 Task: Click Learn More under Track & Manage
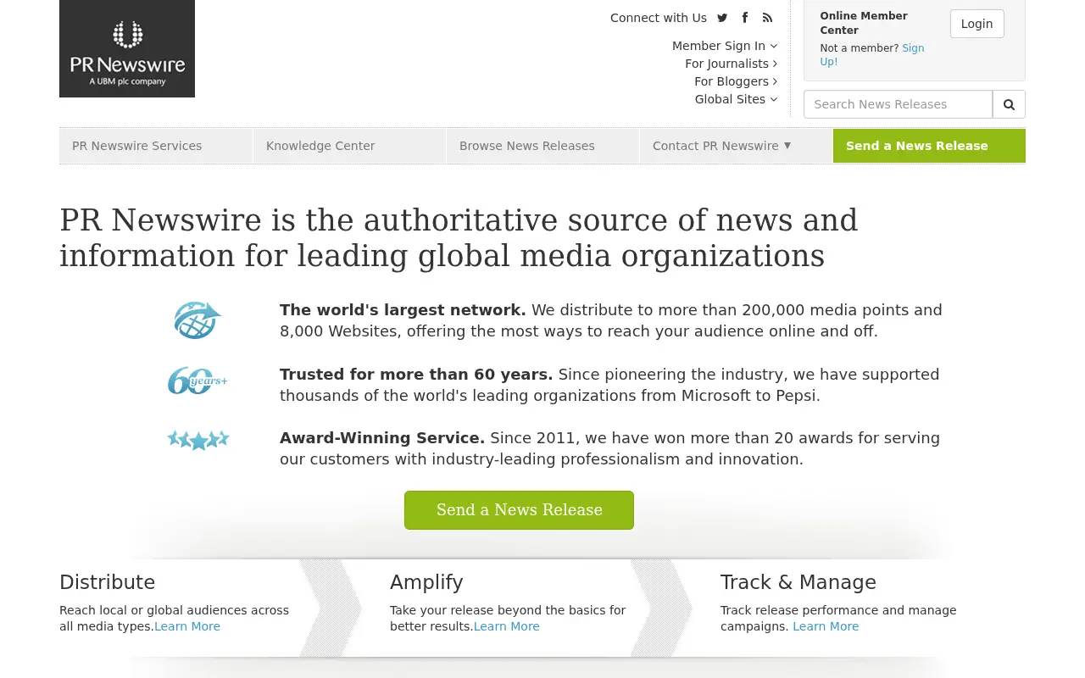826,626
